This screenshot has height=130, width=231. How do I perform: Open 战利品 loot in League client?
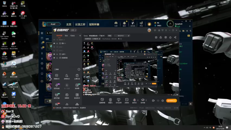point(133,24)
